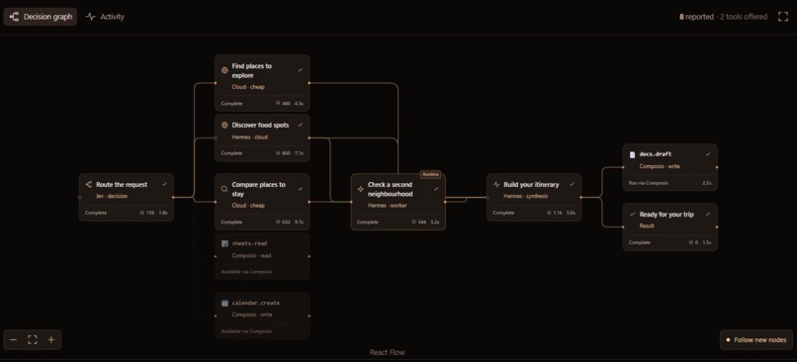Click the 2 tools offered text
797x362 pixels.
745,17
